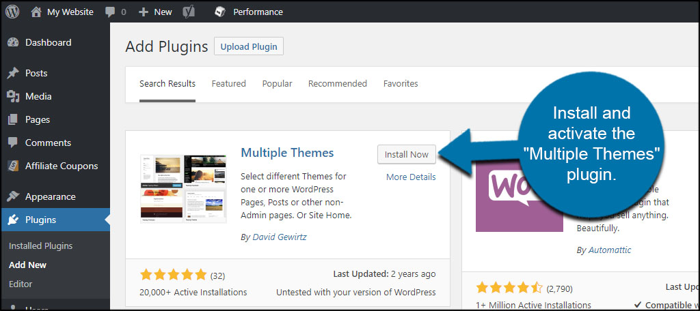Open More Details for Multiple Themes
The image size is (700, 311).
[411, 177]
